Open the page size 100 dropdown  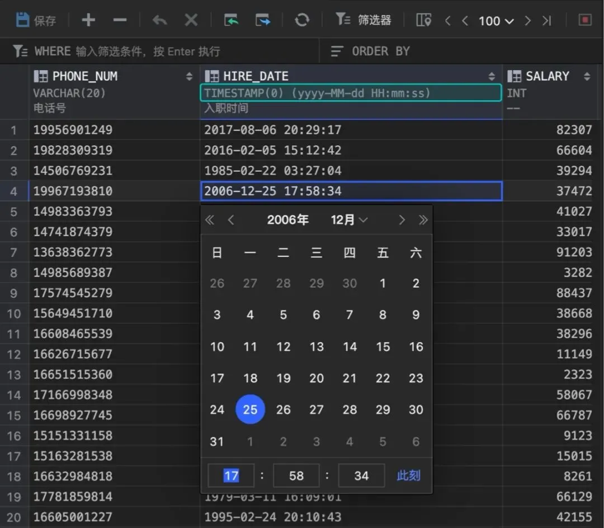point(496,21)
